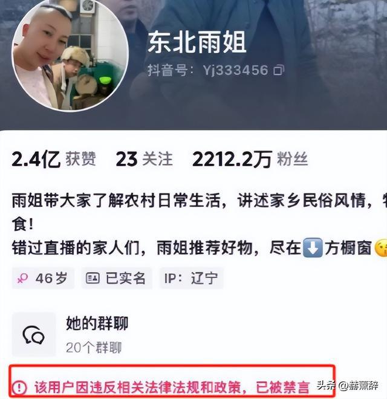
Task: Tap the yellow face emoji in bio
Action: (x=381, y=248)
